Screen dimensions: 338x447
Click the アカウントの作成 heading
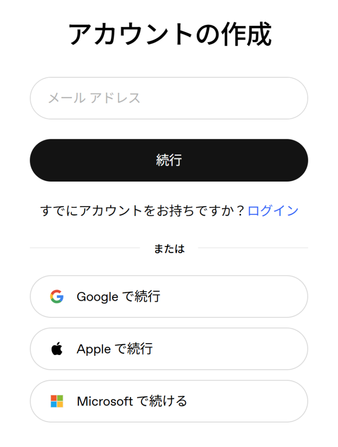pos(169,34)
